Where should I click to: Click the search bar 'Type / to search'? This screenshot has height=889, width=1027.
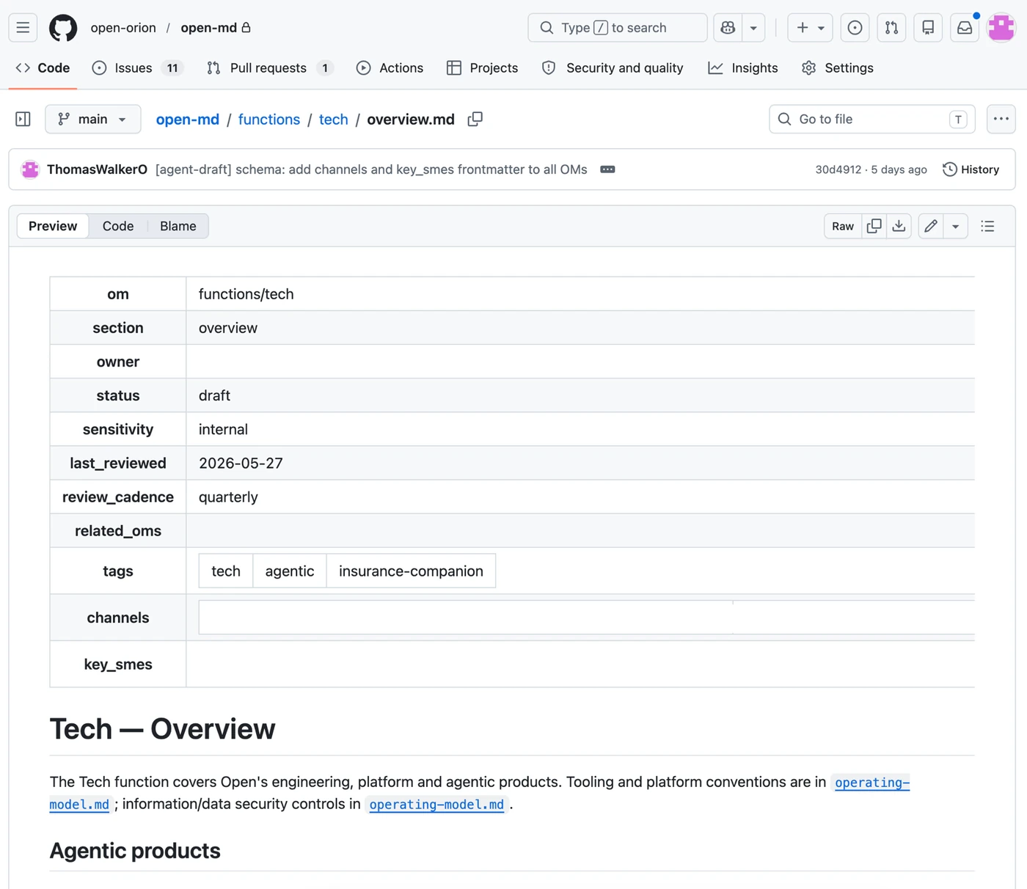[618, 28]
